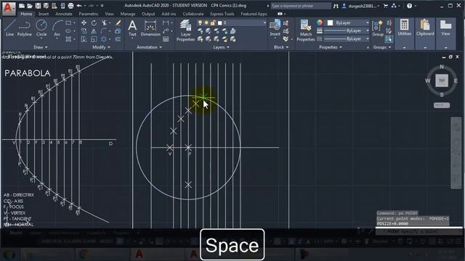Select the Trim tool in Modify panel

[x=104, y=22]
